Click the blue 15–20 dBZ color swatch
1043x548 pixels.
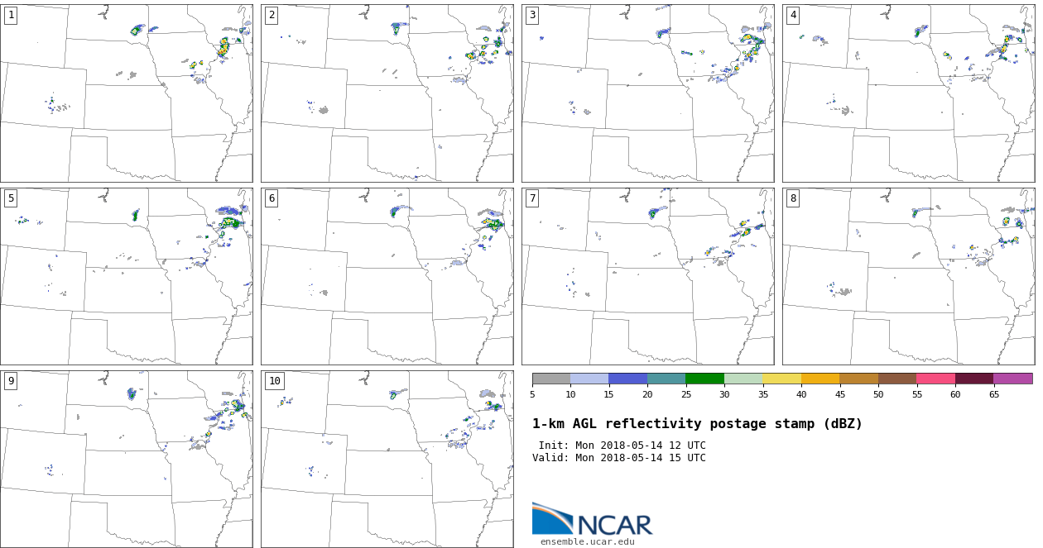[x=627, y=379]
